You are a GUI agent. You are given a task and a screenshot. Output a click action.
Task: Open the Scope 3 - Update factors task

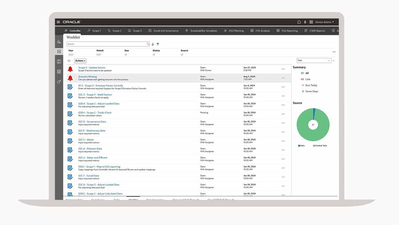tap(92, 67)
